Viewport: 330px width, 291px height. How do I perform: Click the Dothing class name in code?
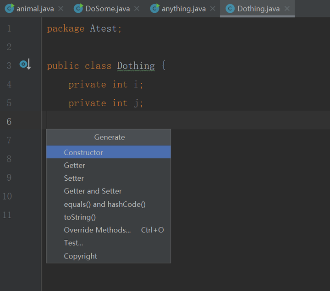[136, 65]
